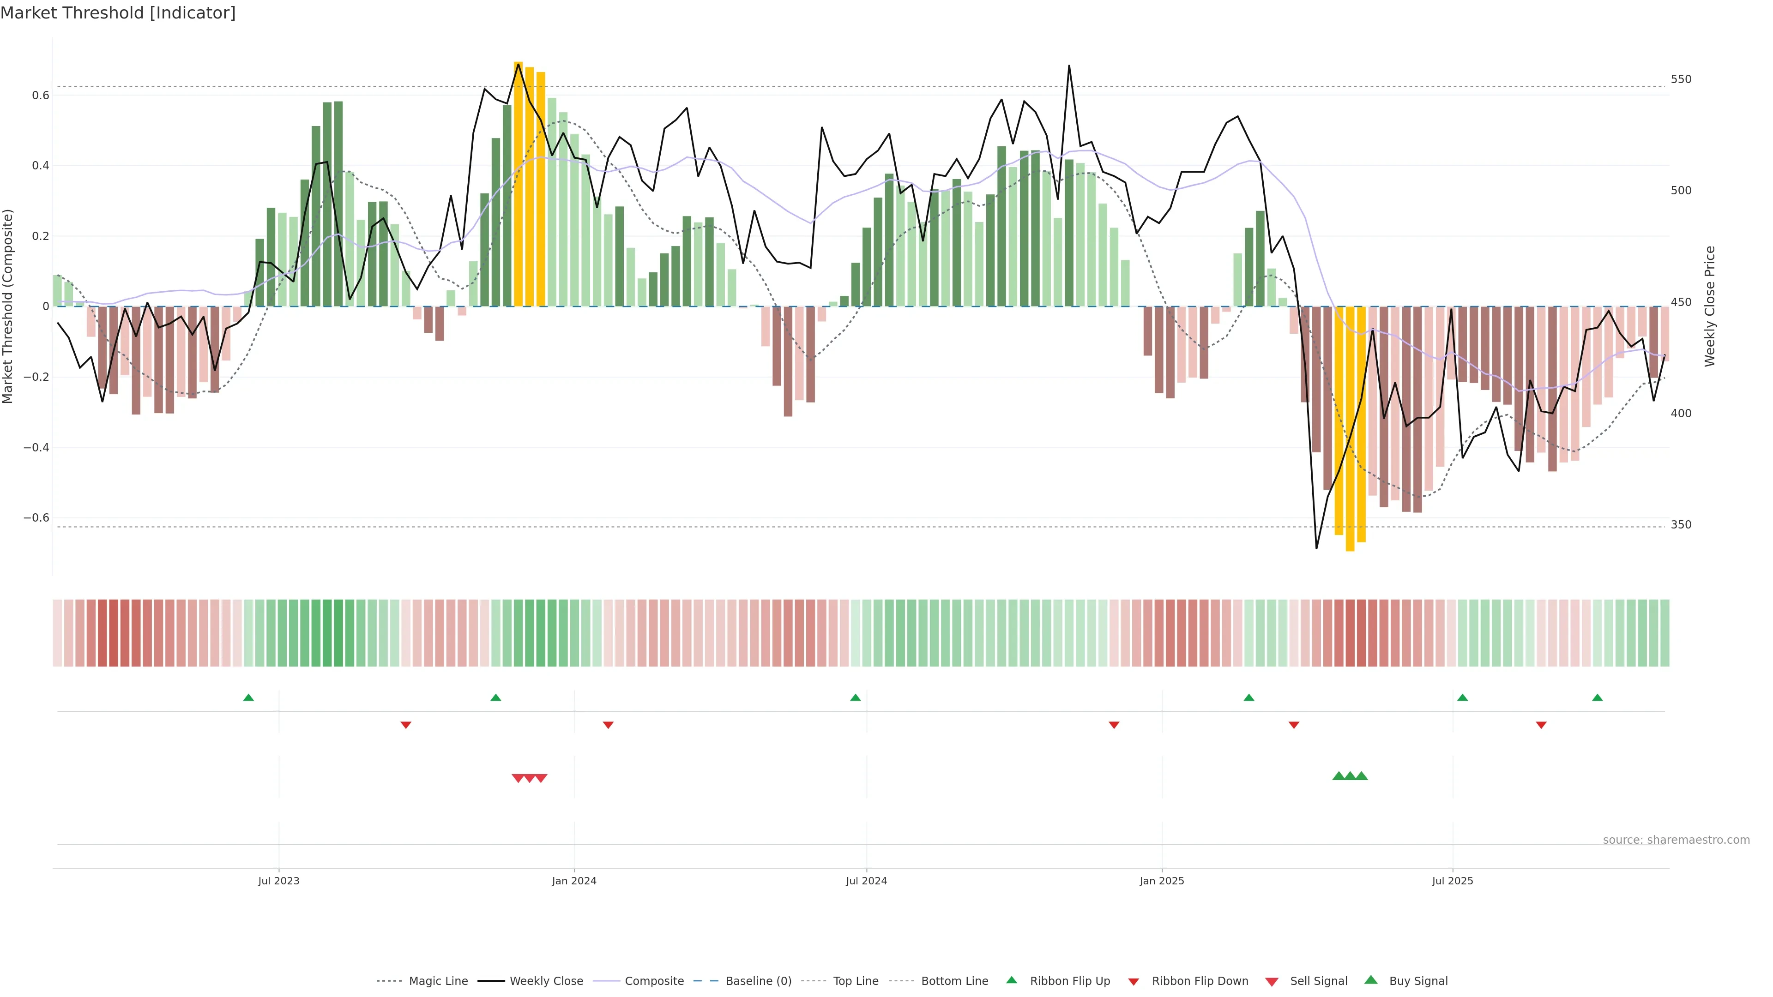Click the Ribbon Flip Up legend triangle icon
This screenshot has height=997, width=1773.
[1011, 980]
